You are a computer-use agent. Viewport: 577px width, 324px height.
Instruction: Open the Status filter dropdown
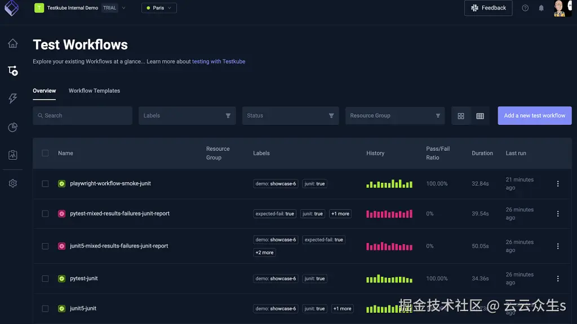click(290, 116)
